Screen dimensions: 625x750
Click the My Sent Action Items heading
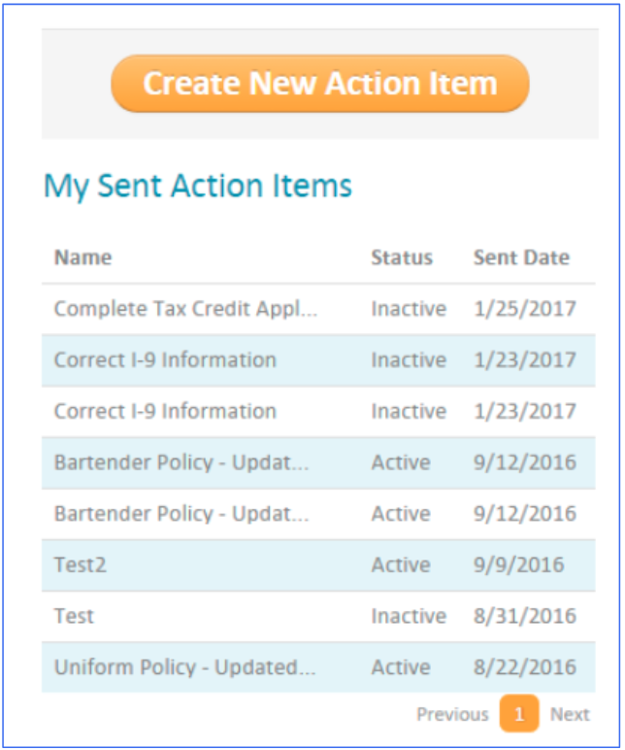click(198, 186)
